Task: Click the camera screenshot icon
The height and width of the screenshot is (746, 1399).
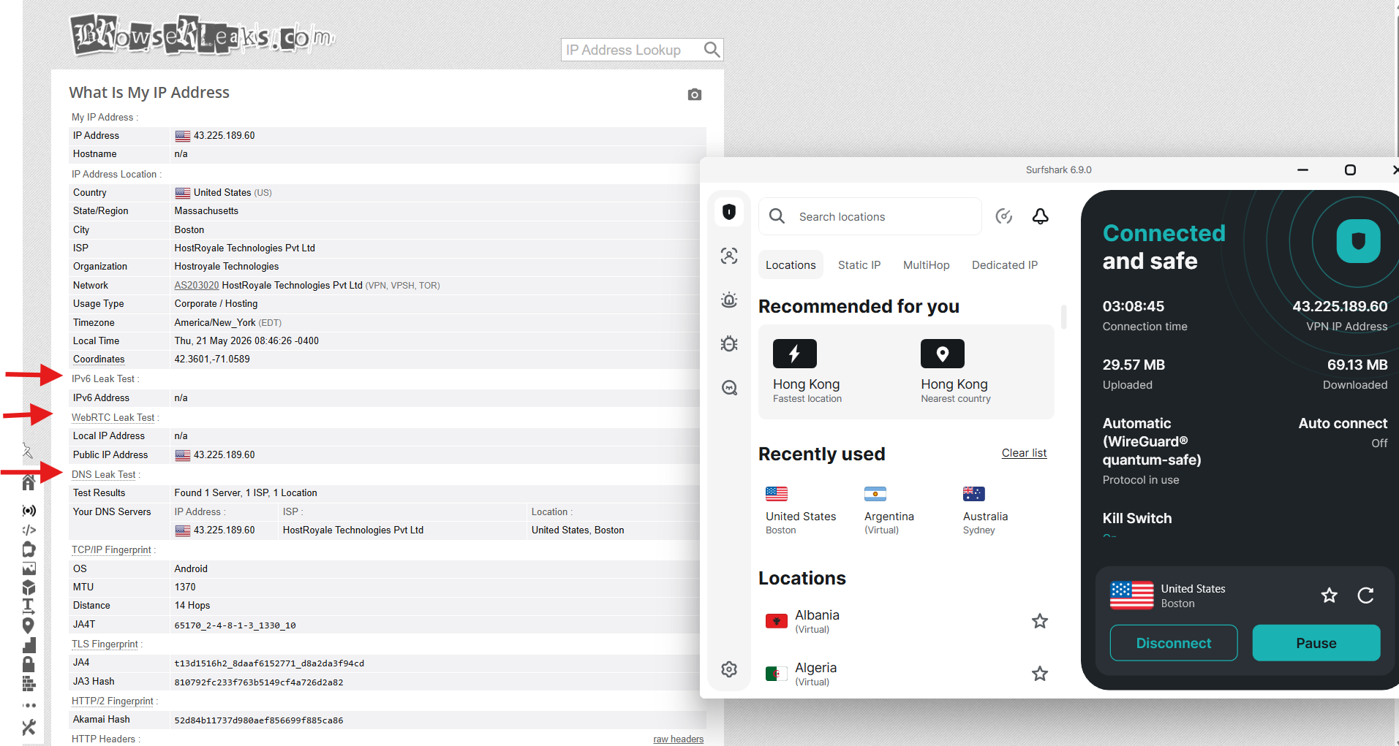Action: (x=695, y=94)
